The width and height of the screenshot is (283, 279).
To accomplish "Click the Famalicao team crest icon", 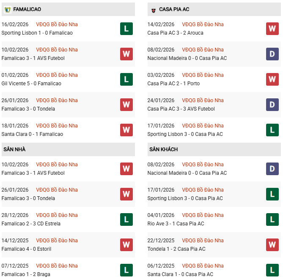I will click(7, 9).
